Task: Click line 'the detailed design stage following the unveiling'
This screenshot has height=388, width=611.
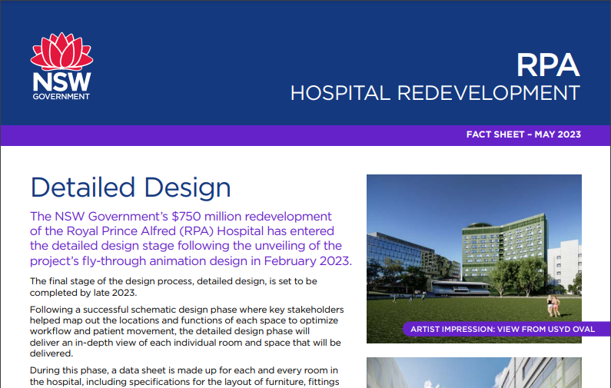Action: (186, 246)
